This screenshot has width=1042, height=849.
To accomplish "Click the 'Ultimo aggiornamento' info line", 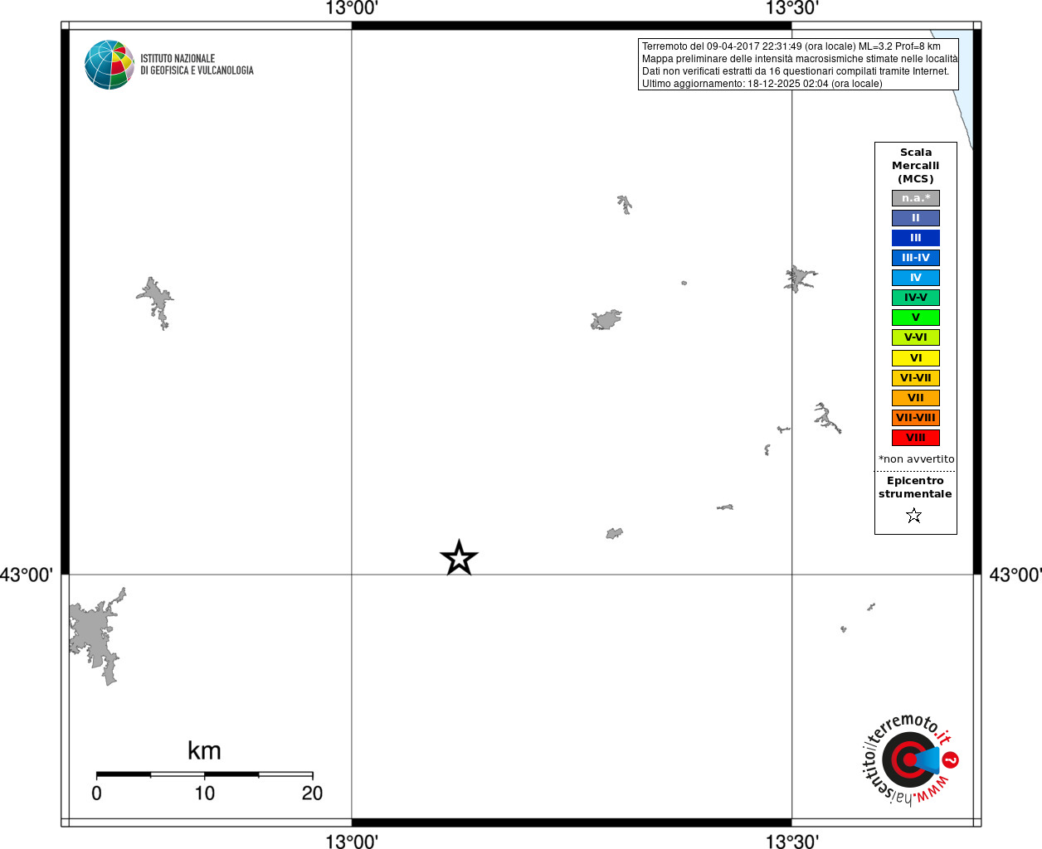I will point(762,84).
